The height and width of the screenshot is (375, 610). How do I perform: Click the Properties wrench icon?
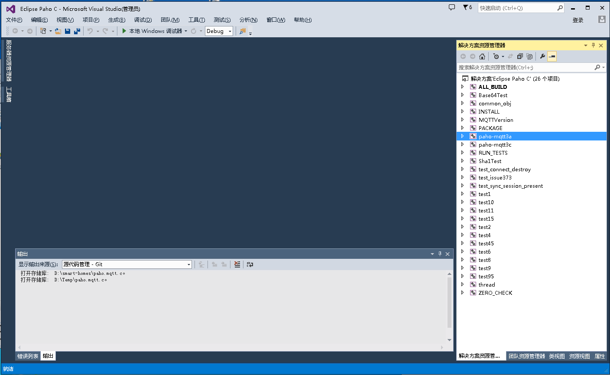tap(542, 56)
